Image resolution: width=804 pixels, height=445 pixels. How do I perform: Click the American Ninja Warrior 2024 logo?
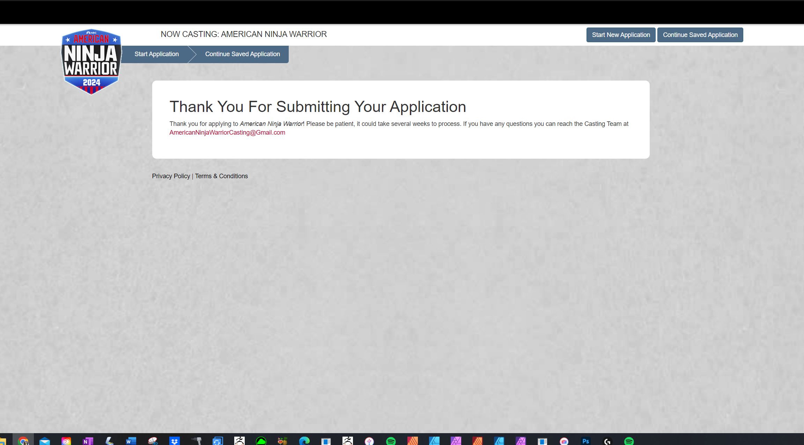91,61
